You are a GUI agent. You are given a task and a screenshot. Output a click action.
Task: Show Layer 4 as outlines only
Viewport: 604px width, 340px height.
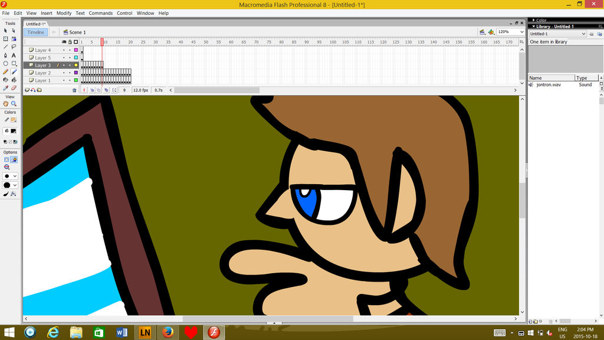pyautogui.click(x=76, y=50)
